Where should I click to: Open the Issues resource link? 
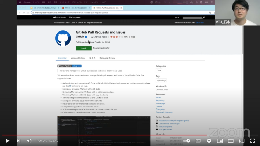click(x=158, y=98)
